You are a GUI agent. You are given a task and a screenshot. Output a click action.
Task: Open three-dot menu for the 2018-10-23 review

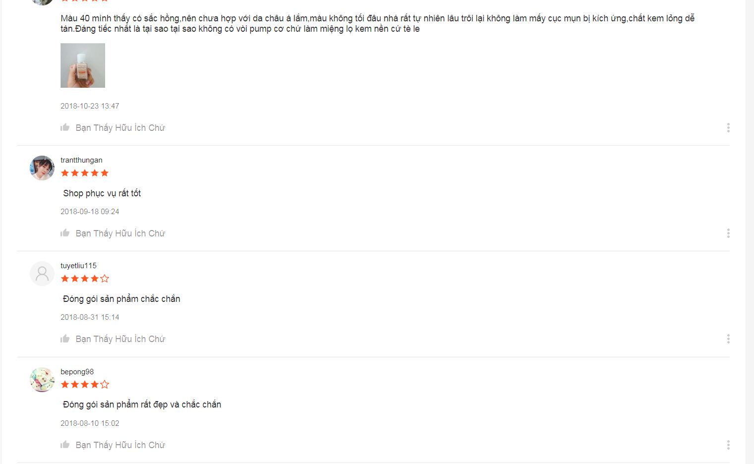pos(728,128)
